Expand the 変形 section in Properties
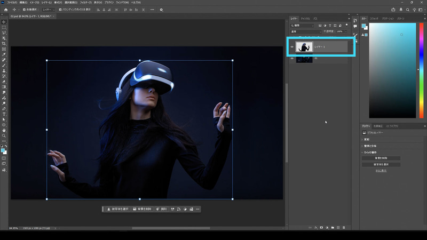The height and width of the screenshot is (240, 427). click(367, 139)
